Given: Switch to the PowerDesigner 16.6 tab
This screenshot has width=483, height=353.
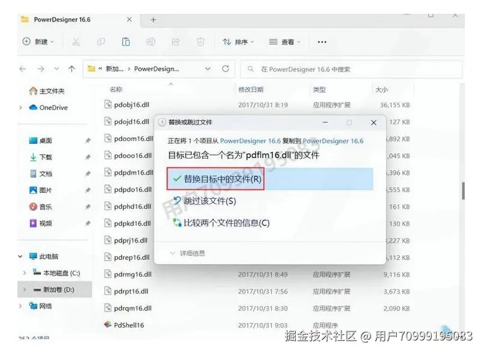Looking at the screenshot, I should click(x=64, y=19).
